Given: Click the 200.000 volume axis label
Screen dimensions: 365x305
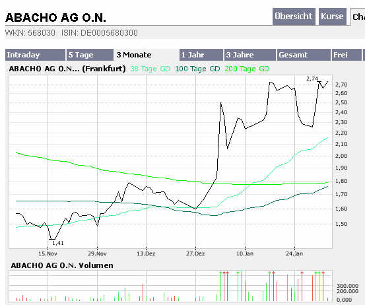Looking at the screenshot, I should click(x=347, y=291).
